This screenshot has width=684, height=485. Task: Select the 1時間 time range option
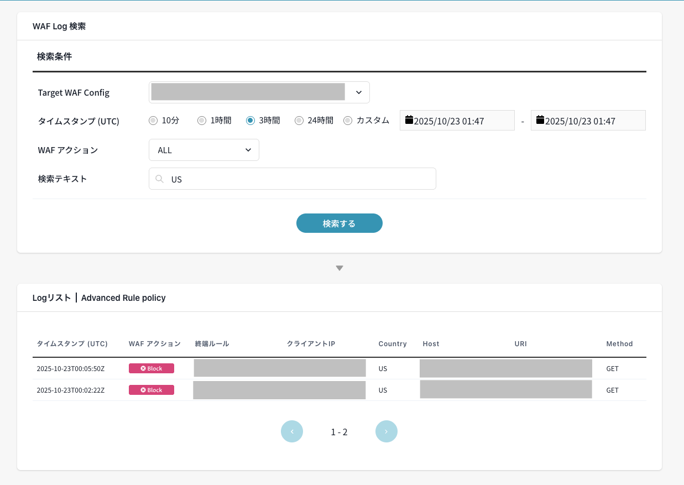(x=202, y=121)
